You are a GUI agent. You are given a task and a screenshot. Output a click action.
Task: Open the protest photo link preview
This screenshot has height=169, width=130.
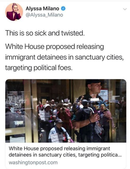click(66, 111)
